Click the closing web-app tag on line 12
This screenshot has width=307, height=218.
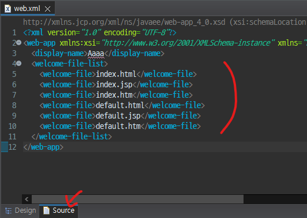coord(43,147)
